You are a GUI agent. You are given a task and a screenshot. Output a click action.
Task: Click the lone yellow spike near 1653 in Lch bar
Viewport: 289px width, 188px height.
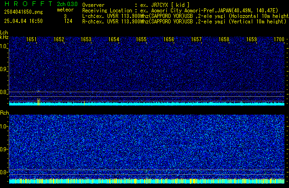84,103
